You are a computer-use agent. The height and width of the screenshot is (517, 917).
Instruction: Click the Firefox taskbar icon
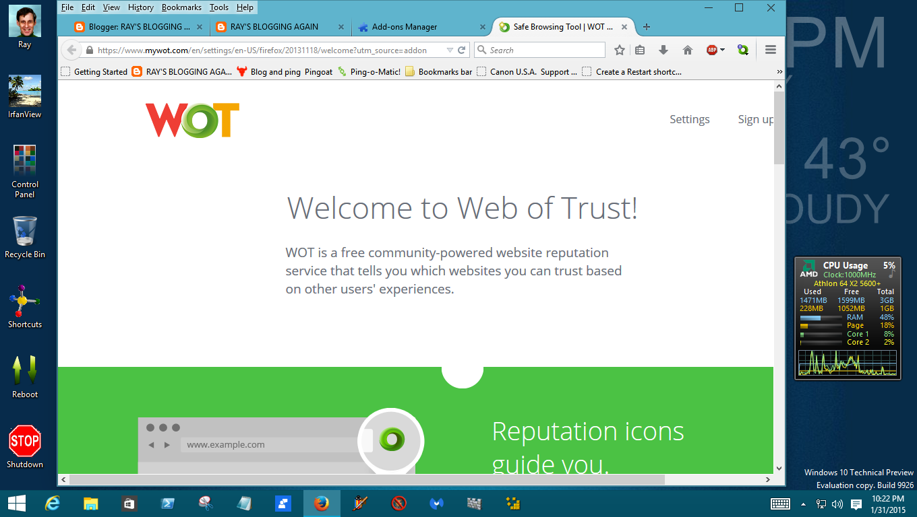[x=322, y=504]
